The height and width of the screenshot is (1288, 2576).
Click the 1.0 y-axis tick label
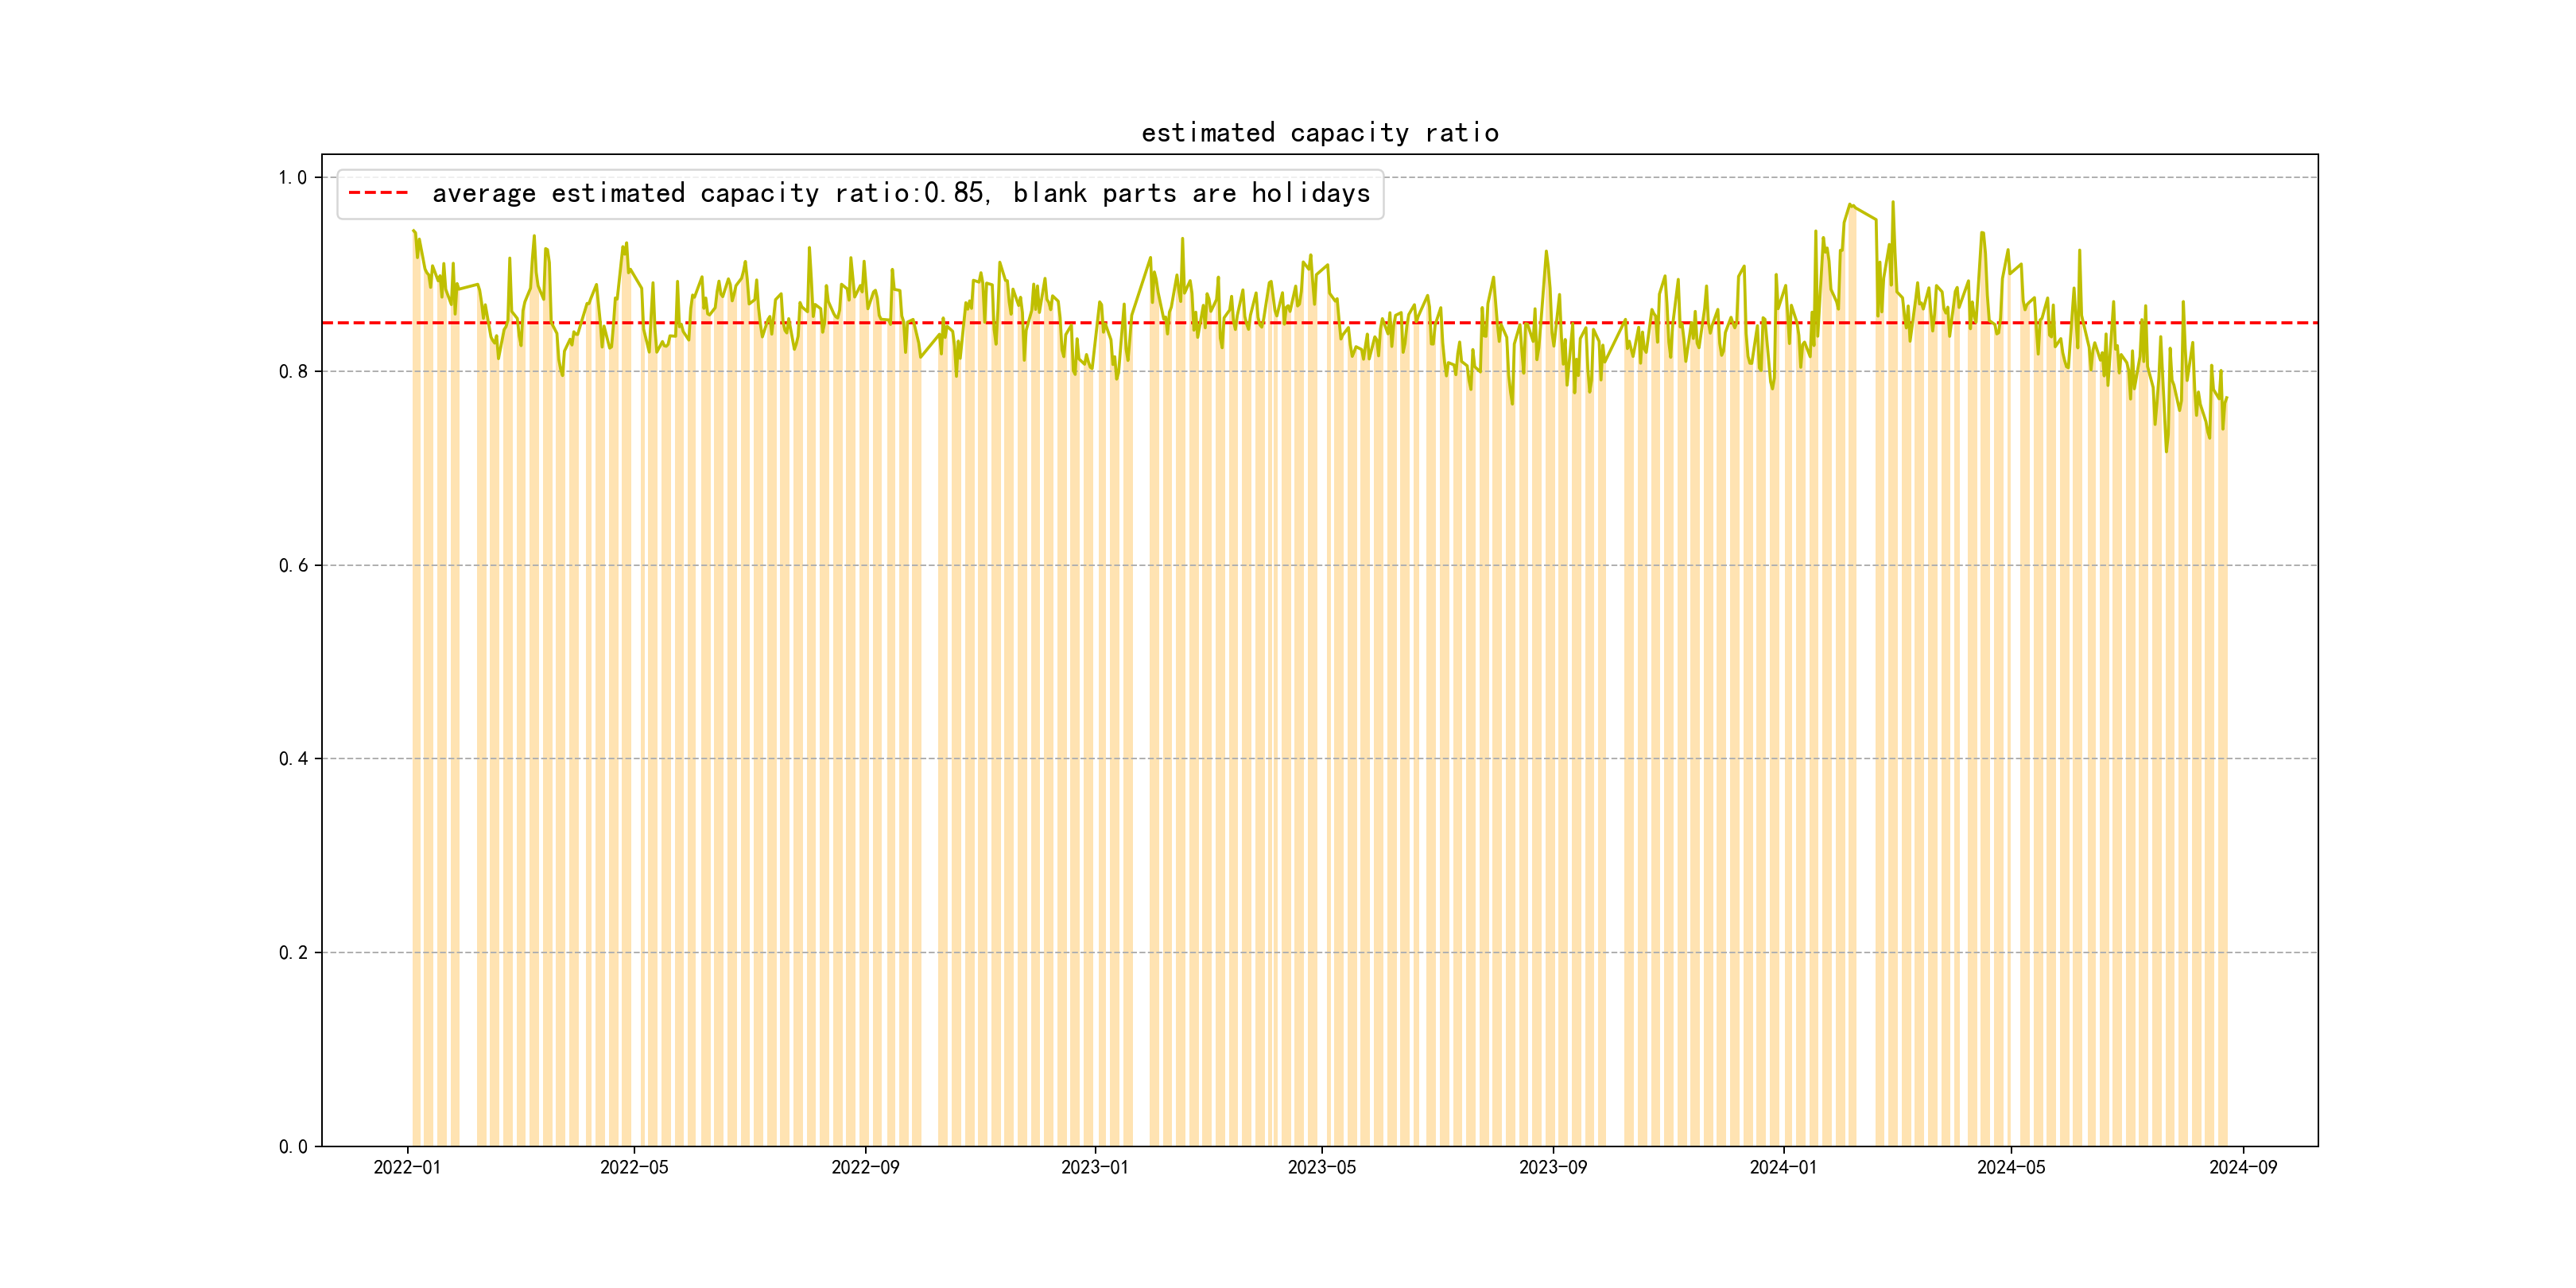[x=293, y=178]
